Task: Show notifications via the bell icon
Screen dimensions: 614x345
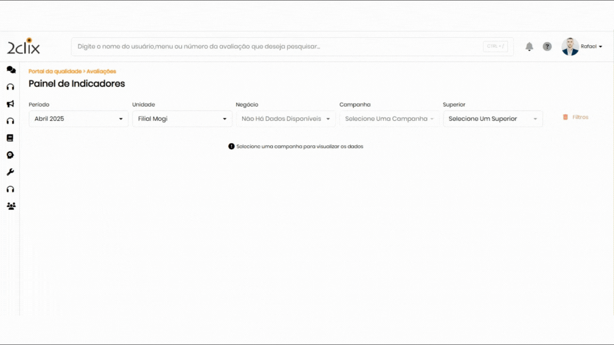Action: [529, 47]
